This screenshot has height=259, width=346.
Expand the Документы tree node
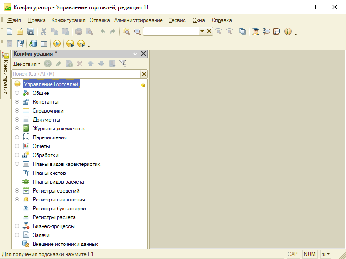pos(17,120)
